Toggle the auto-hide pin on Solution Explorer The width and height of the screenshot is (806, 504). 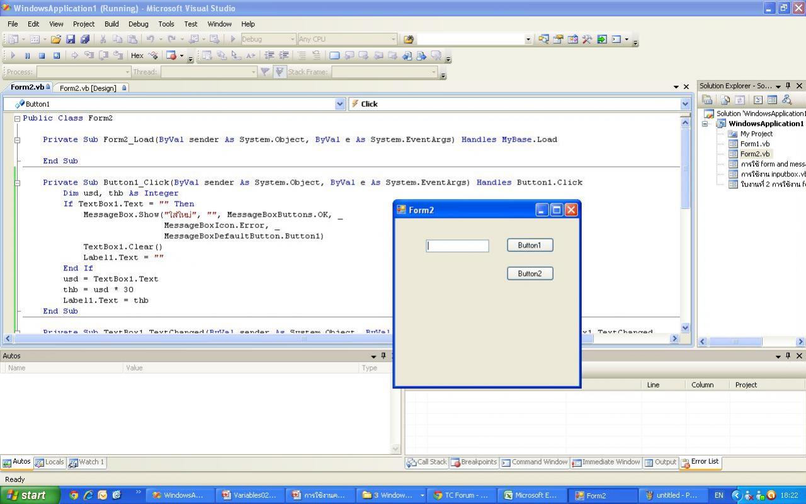point(788,86)
